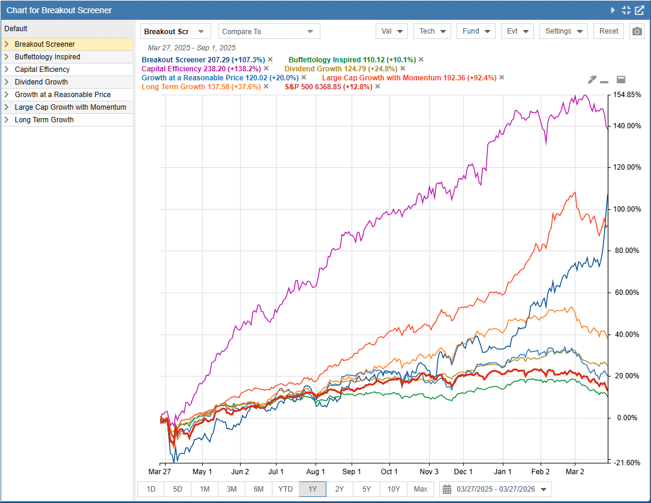Expand the Buffettology Inspired tree chevron

coord(7,57)
